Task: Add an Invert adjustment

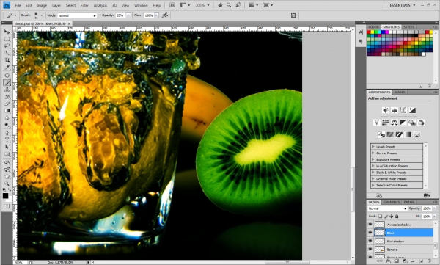Action: 381,134
